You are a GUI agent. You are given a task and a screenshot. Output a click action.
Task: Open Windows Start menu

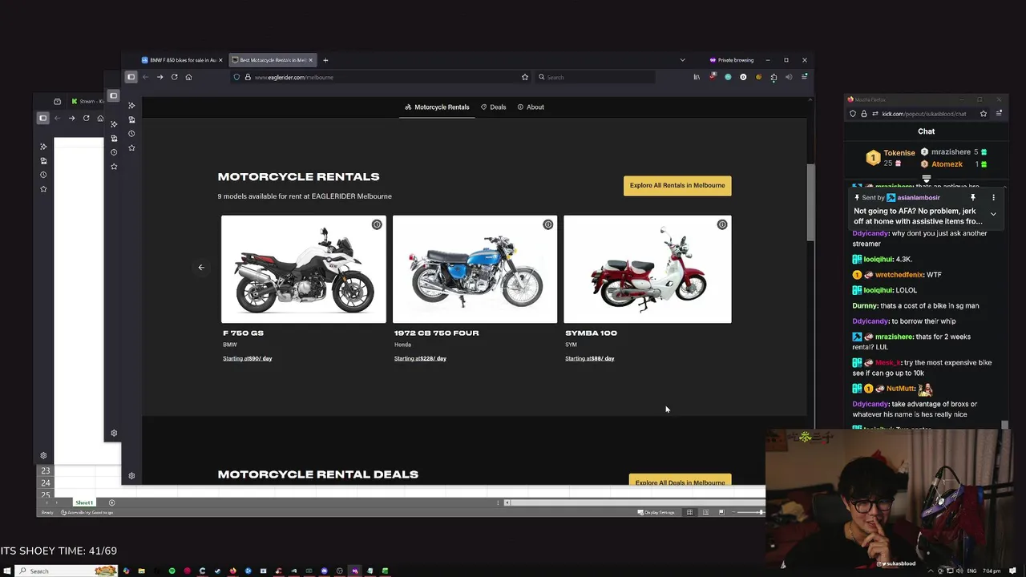pyautogui.click(x=8, y=571)
